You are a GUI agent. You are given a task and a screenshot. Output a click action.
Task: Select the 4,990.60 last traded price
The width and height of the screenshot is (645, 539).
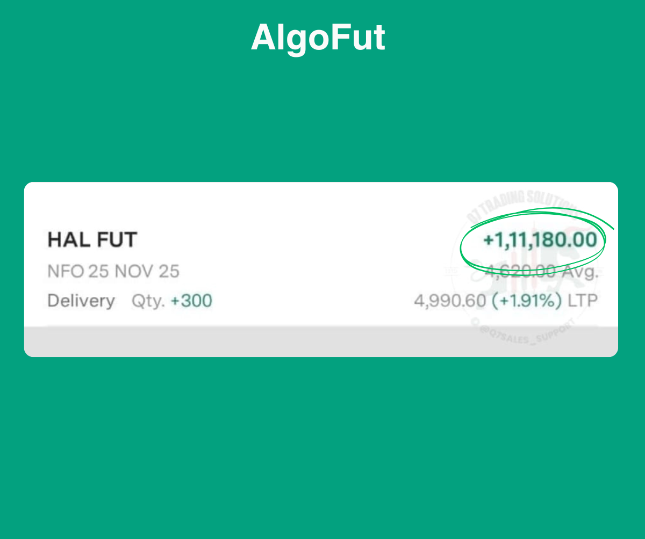point(450,301)
